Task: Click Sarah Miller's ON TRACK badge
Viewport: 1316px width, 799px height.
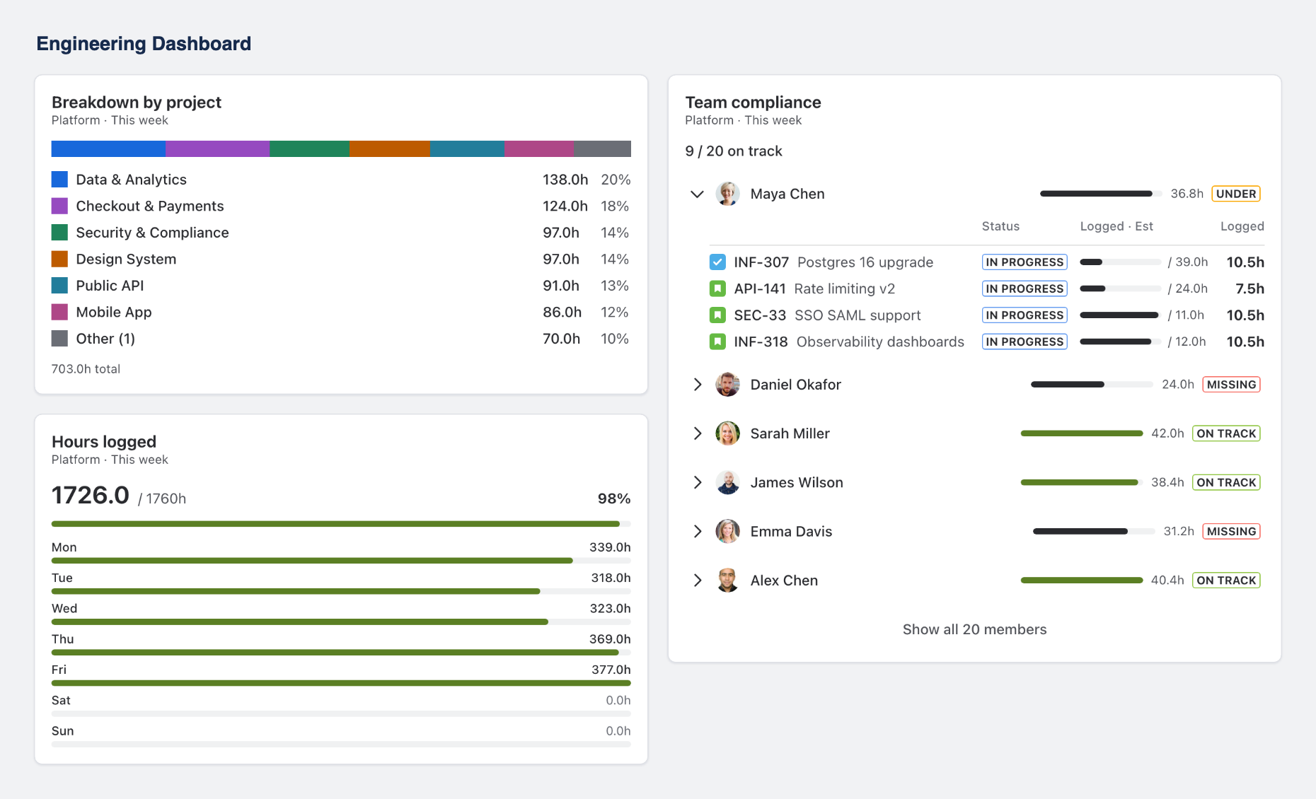Action: point(1226,433)
